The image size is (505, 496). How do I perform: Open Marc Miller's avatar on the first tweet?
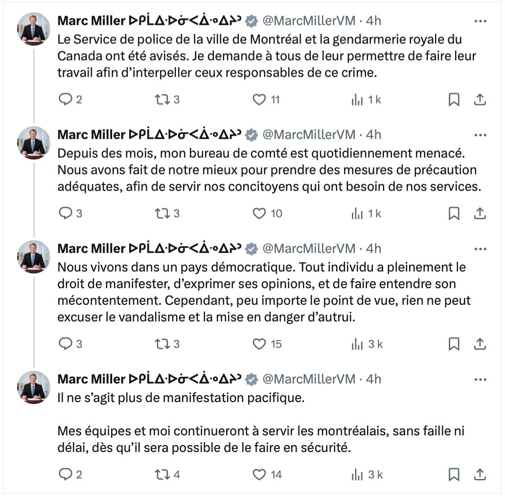(34, 29)
